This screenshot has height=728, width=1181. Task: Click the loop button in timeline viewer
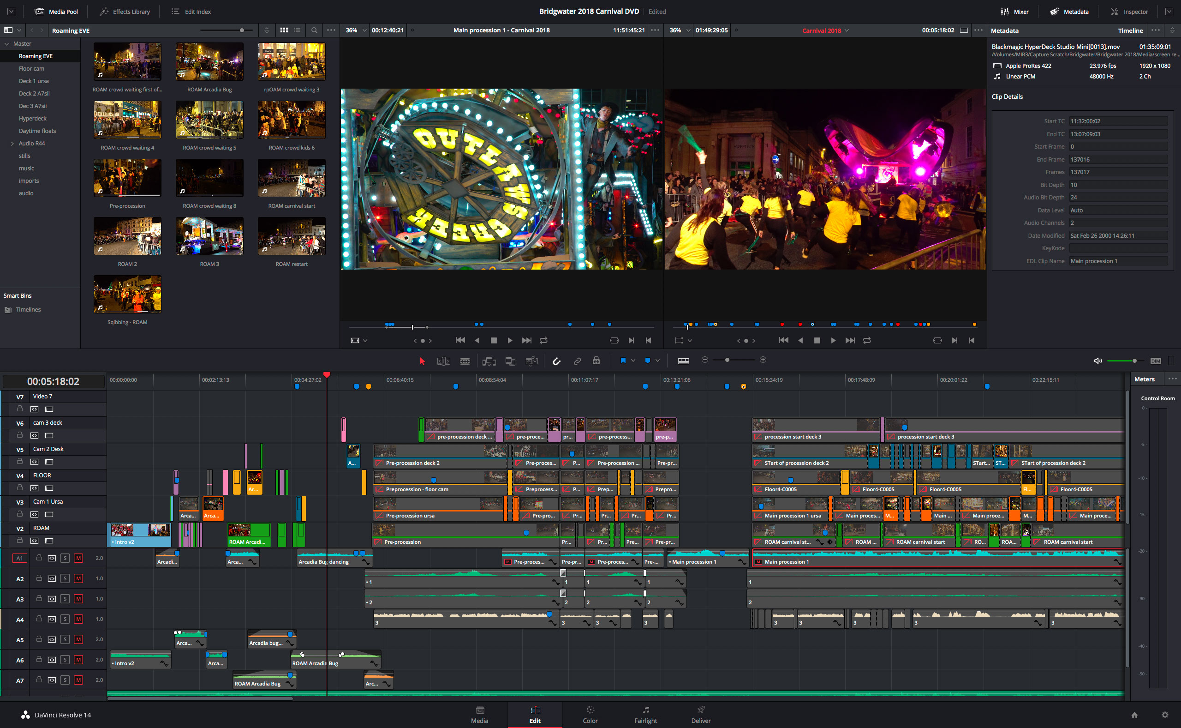867,340
